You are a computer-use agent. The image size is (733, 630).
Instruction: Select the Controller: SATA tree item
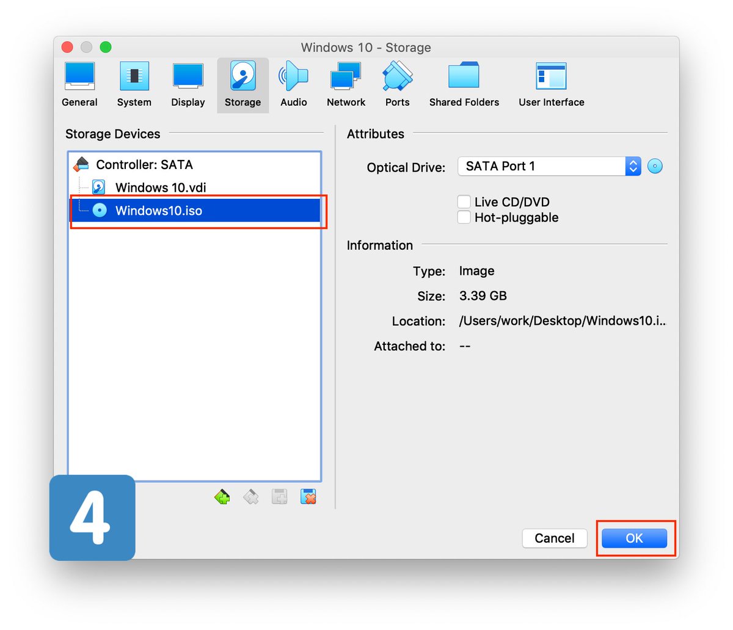pyautogui.click(x=195, y=164)
